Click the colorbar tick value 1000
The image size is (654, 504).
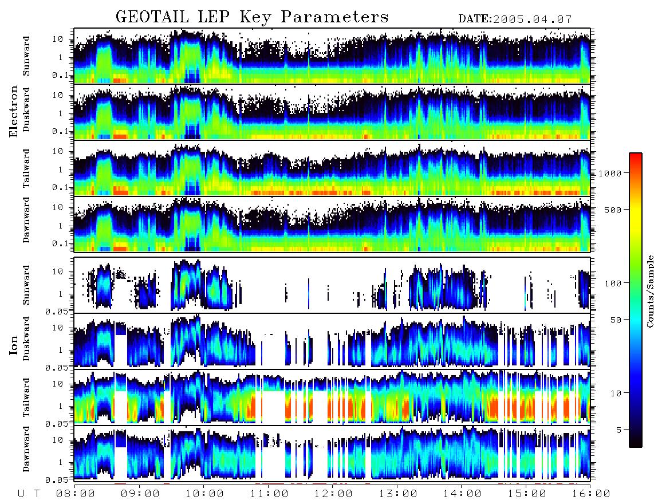[610, 173]
